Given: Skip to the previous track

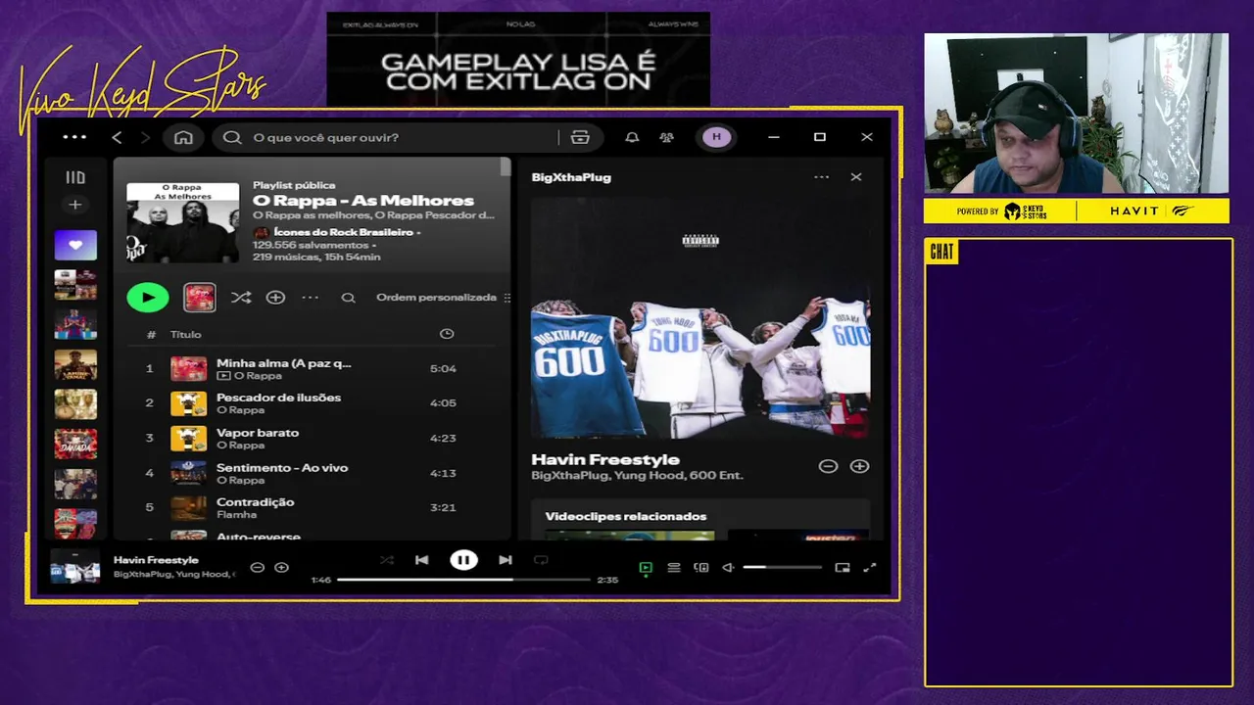Looking at the screenshot, I should coord(421,560).
